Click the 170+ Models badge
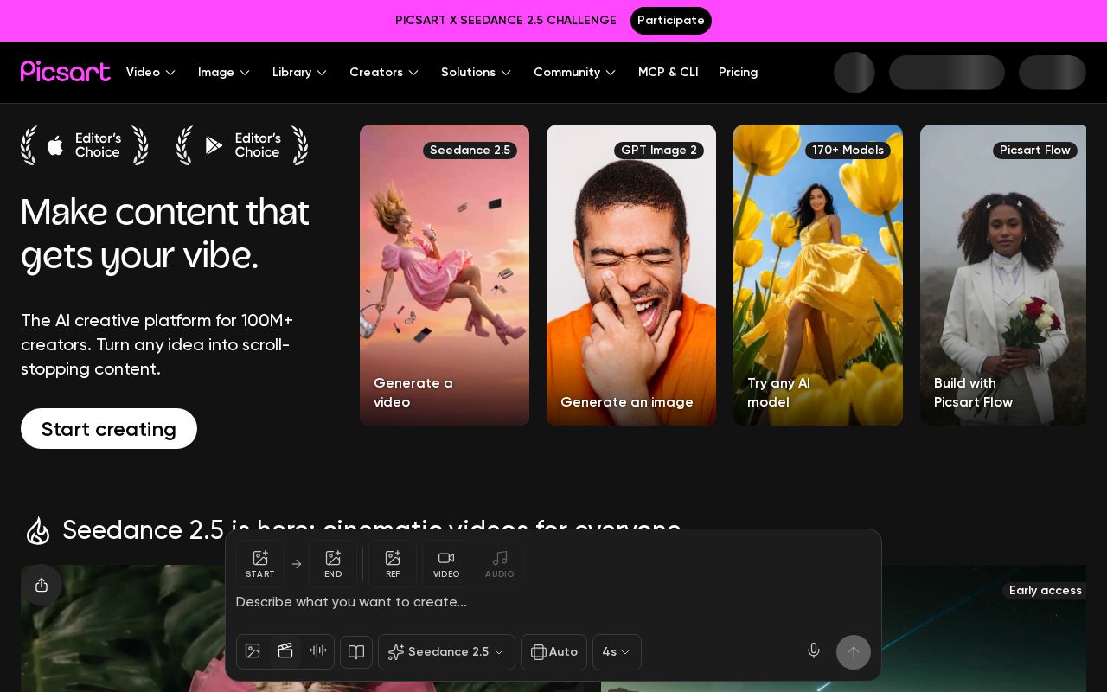This screenshot has height=692, width=1107. [x=848, y=151]
